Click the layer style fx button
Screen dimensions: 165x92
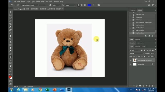pos(137,86)
